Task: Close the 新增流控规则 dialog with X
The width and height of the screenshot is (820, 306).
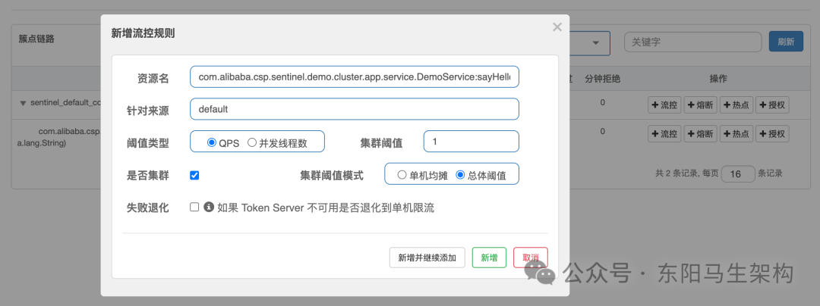Action: click(557, 27)
